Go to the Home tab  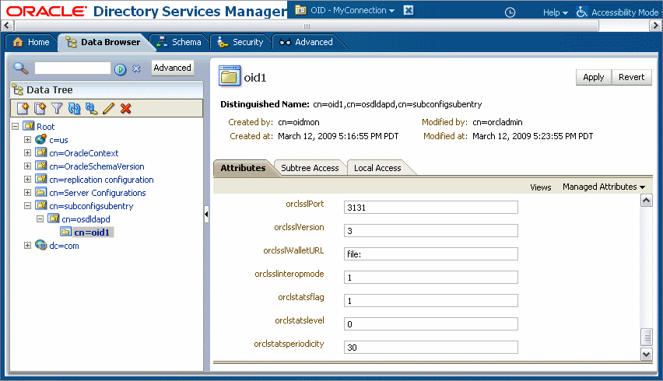[31, 42]
